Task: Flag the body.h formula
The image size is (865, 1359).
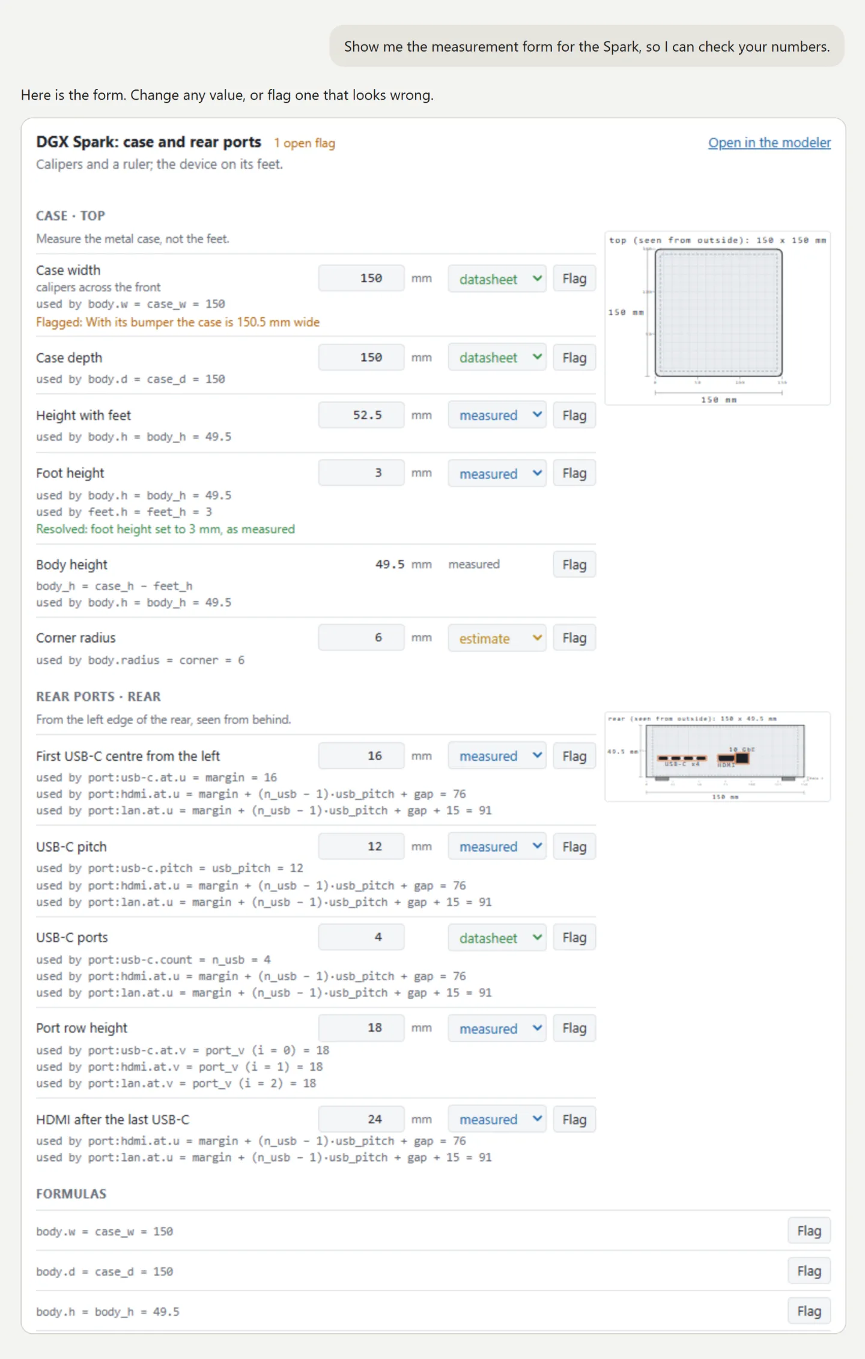Action: tap(809, 1311)
